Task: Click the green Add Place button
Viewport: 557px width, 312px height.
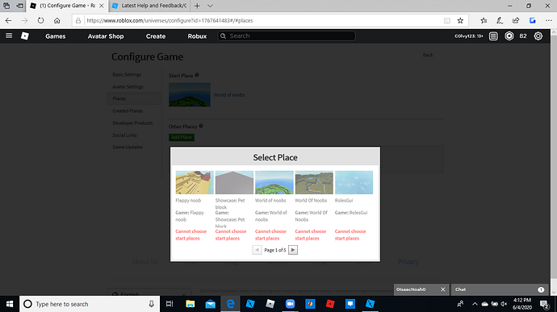Action: pos(182,137)
